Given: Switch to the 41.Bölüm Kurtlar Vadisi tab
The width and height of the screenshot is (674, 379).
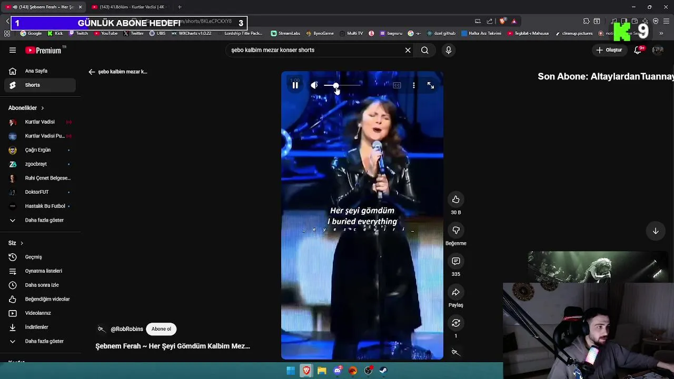Looking at the screenshot, I should 129,7.
